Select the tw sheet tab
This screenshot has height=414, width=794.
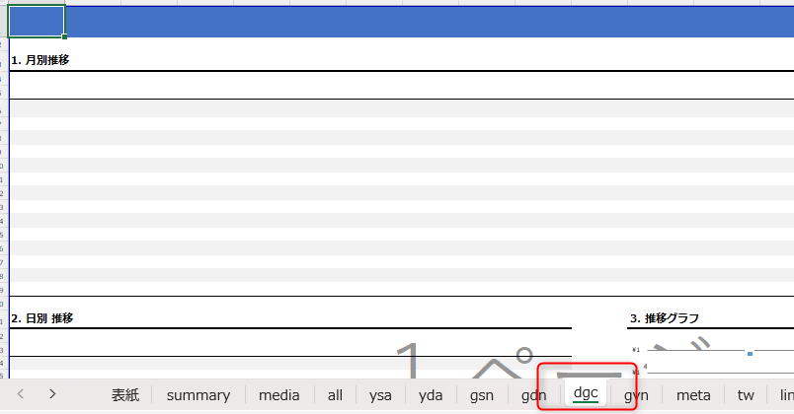click(746, 395)
